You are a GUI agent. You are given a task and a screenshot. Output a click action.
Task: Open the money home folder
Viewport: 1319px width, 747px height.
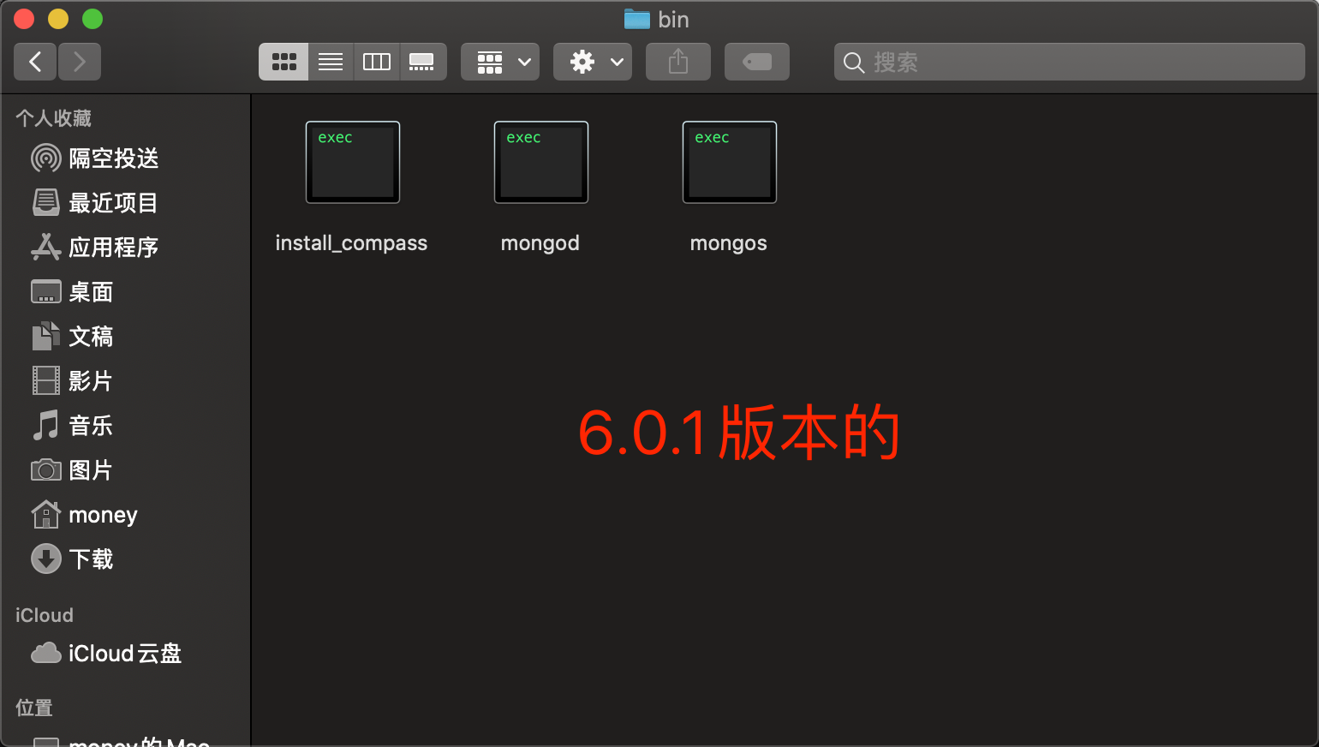[101, 514]
